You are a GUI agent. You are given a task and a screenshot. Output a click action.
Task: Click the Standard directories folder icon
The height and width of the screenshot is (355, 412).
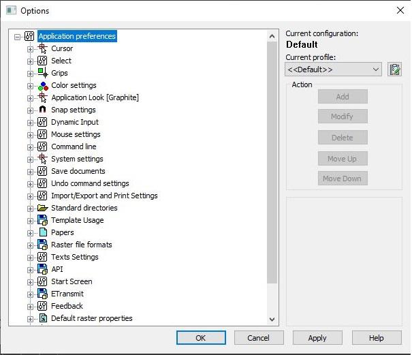click(x=42, y=208)
